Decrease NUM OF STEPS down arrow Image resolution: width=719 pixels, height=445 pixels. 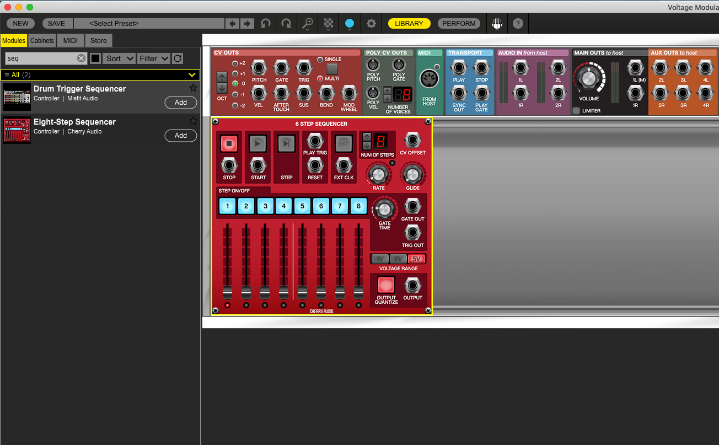pos(367,146)
